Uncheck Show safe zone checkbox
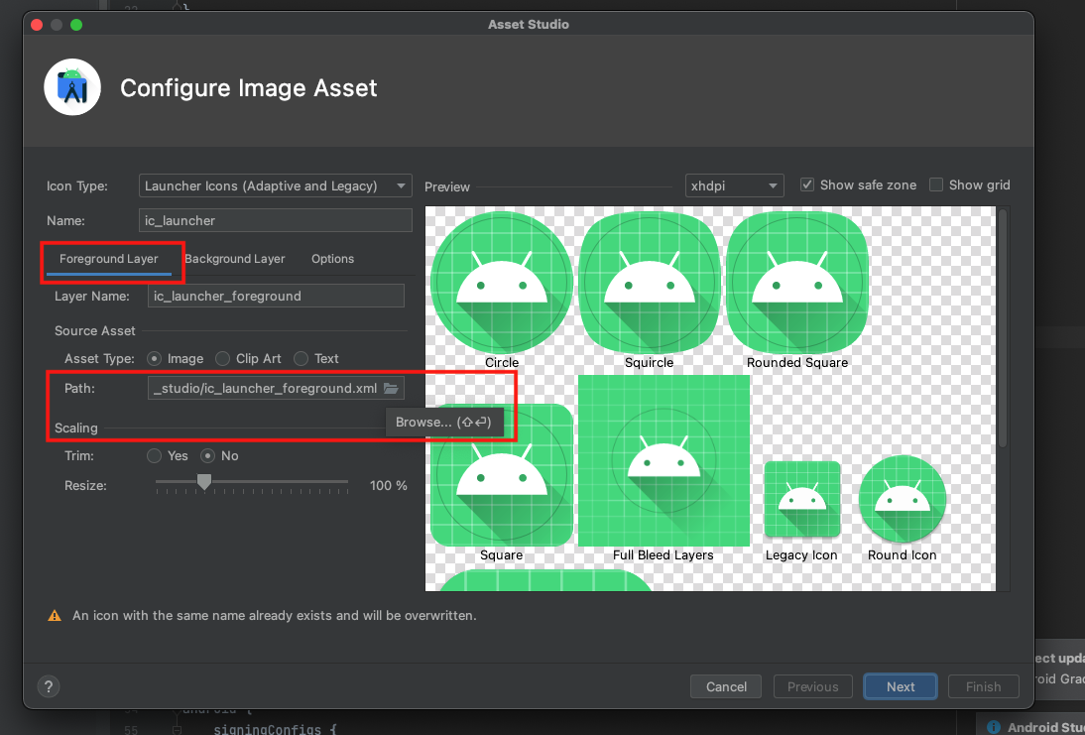 (x=807, y=184)
